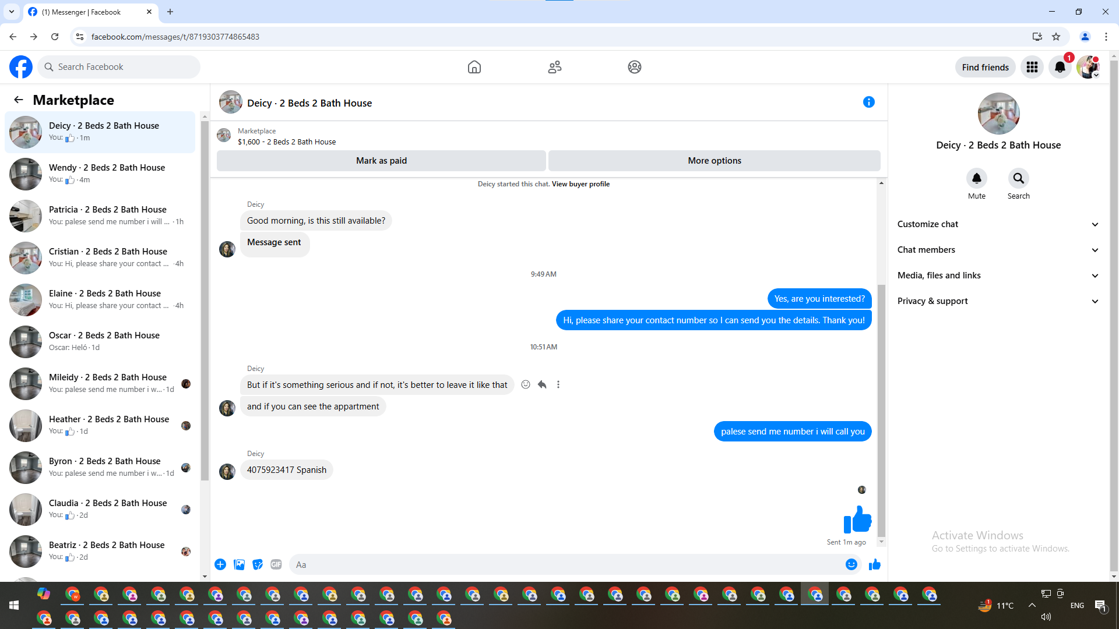1119x629 pixels.
Task: Click the Windows Start button
Action: tap(14, 606)
